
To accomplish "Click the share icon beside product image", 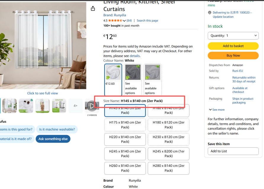I will pos(93,9).
